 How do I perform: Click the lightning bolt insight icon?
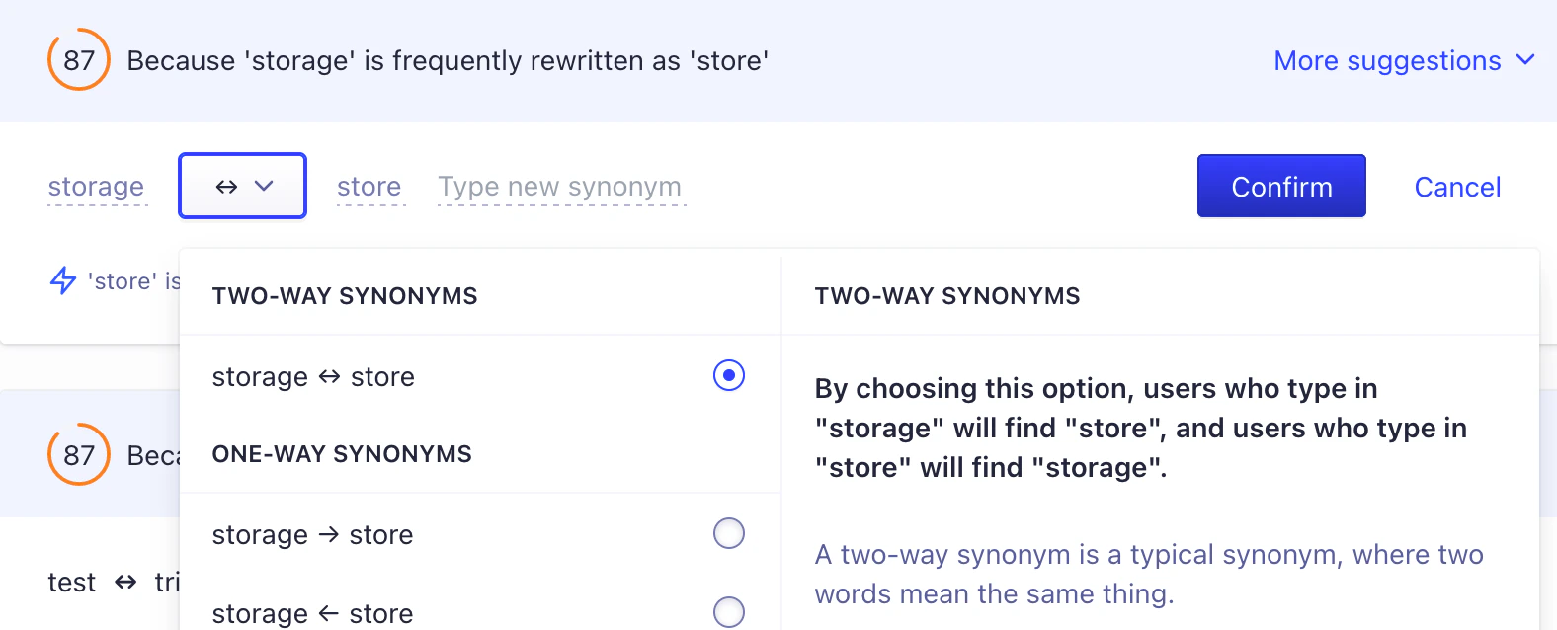point(61,281)
